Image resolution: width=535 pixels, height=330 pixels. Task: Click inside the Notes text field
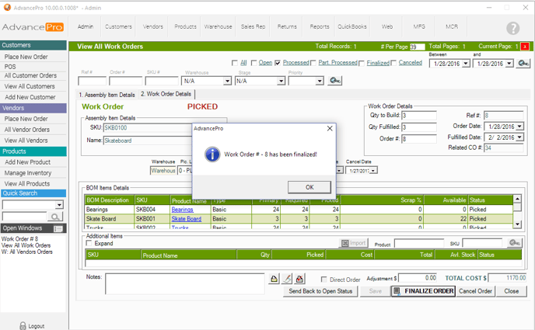point(185,283)
